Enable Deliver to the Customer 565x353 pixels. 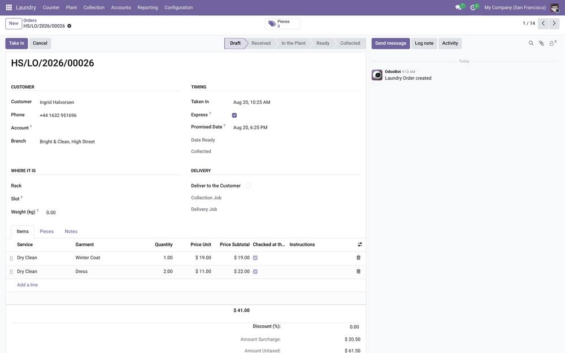tap(248, 186)
